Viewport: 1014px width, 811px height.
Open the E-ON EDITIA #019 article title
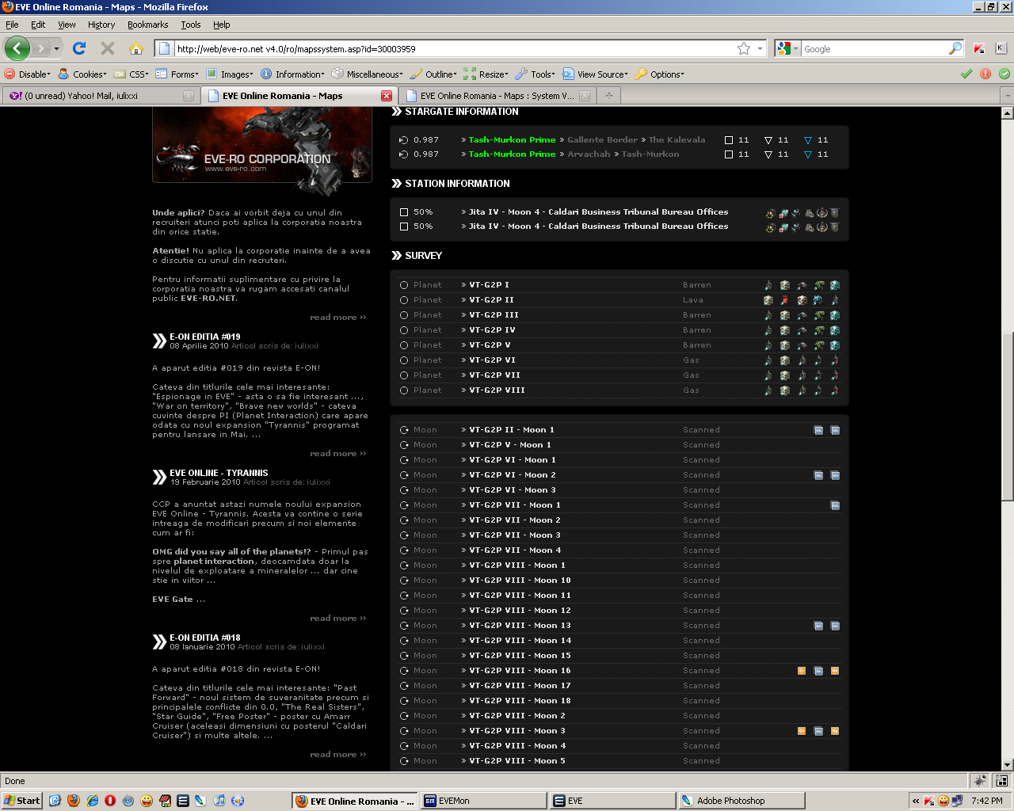tap(205, 337)
